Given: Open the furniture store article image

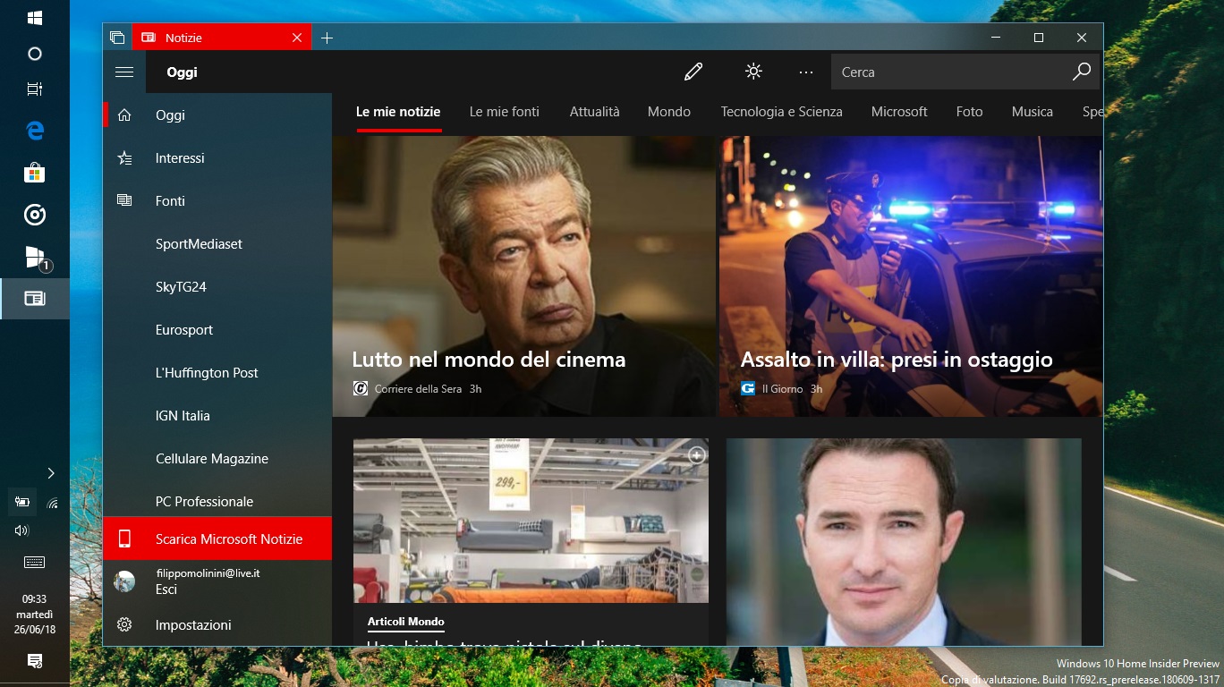Looking at the screenshot, I should click(x=531, y=521).
